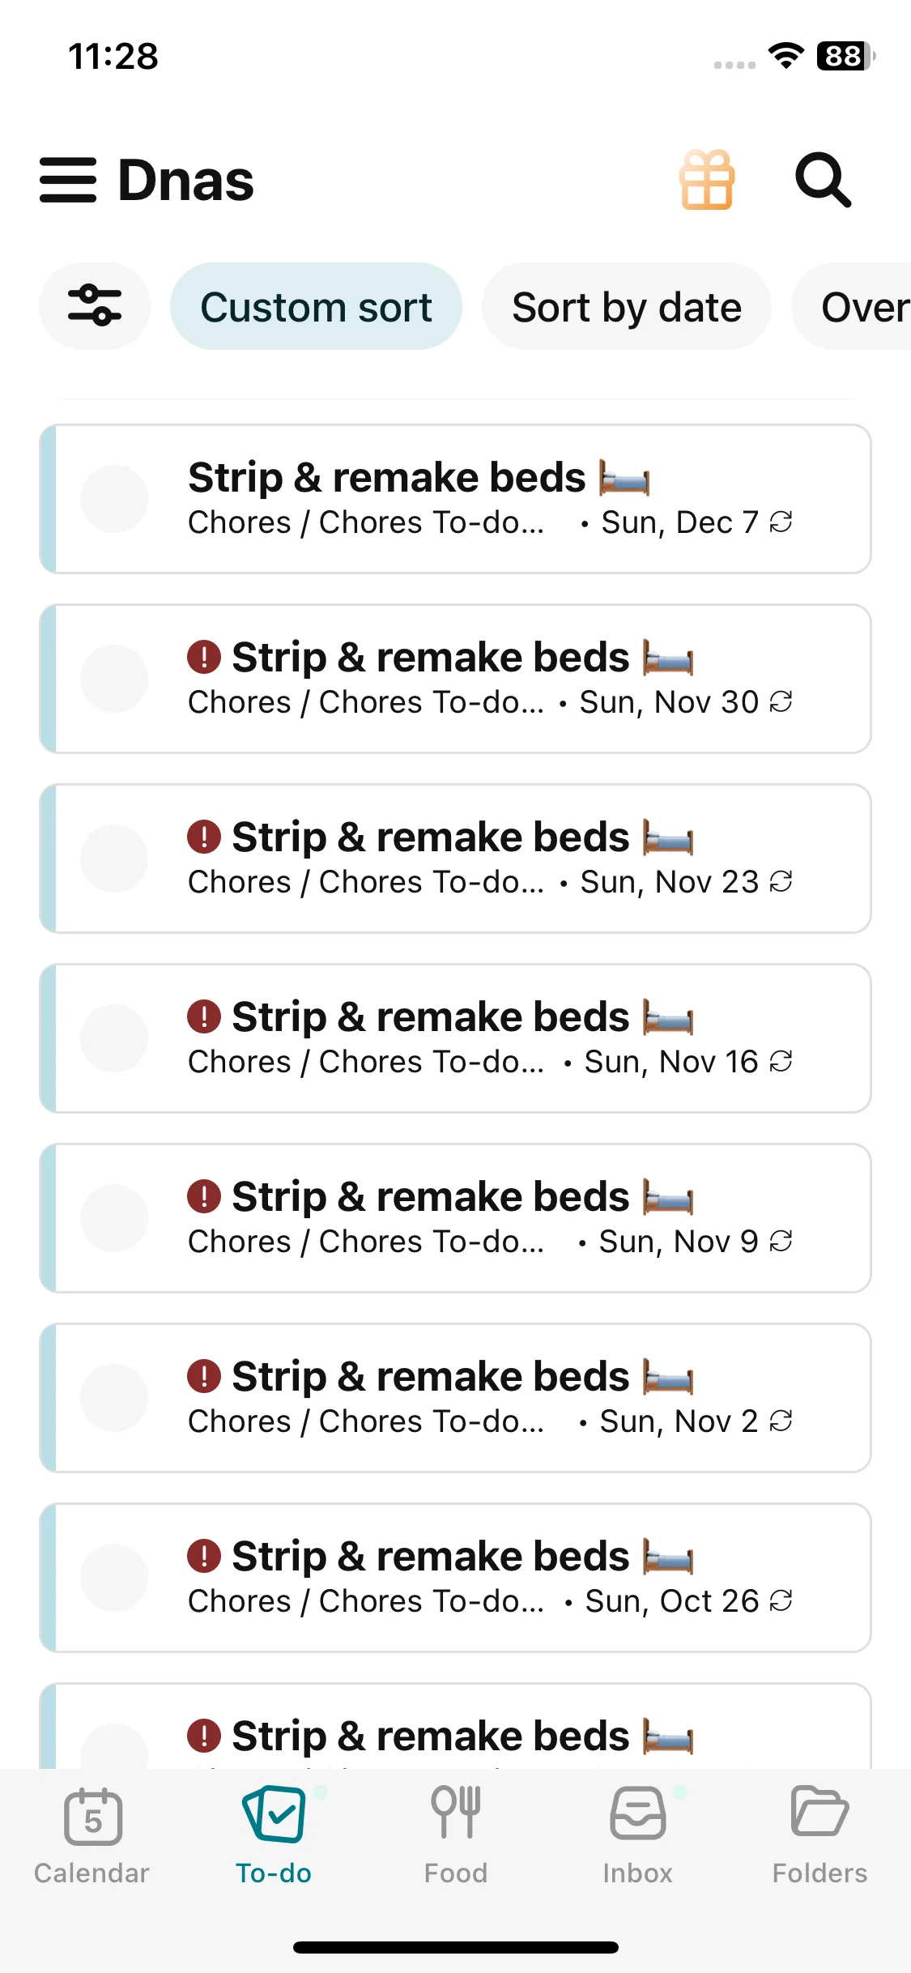Tick the Nov 2 task circle
The height and width of the screenshot is (1973, 911).
click(x=114, y=1398)
